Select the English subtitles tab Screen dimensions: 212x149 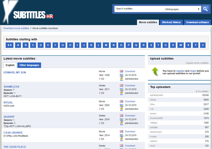click(x=10, y=65)
